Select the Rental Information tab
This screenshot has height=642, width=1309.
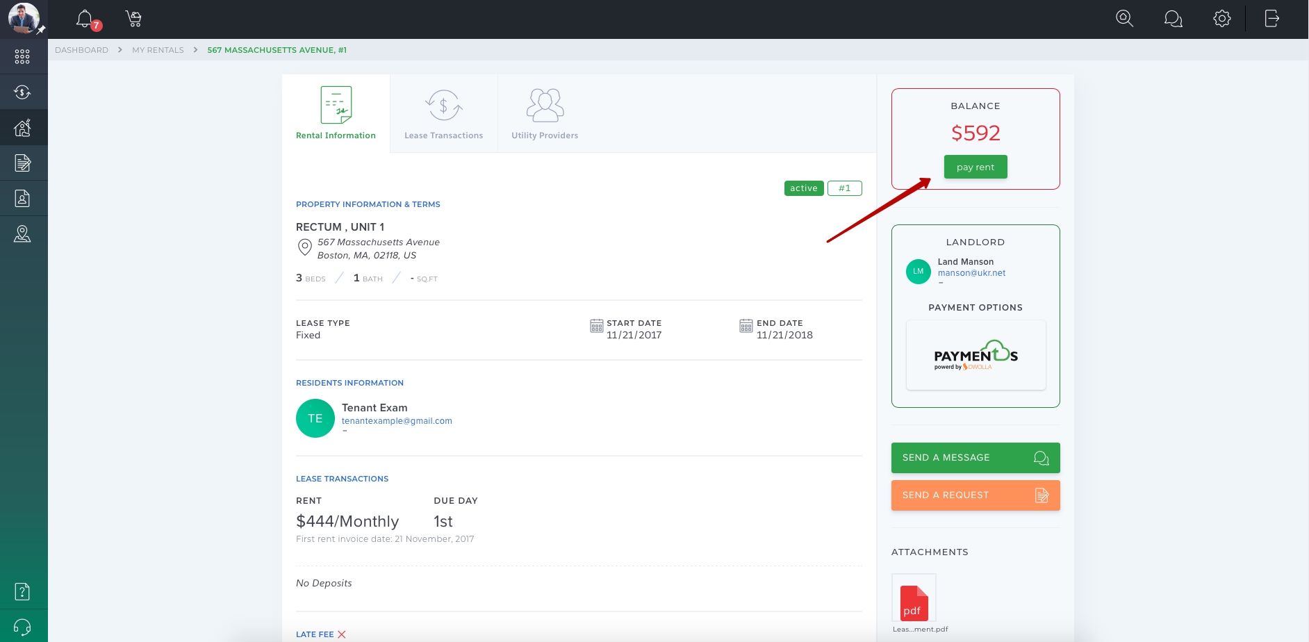point(336,113)
